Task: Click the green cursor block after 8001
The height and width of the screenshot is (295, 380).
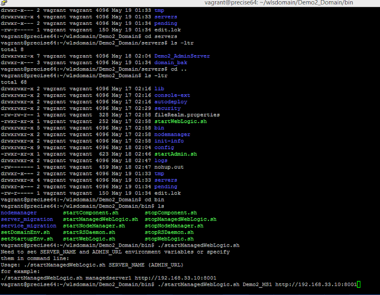Action: point(359,284)
